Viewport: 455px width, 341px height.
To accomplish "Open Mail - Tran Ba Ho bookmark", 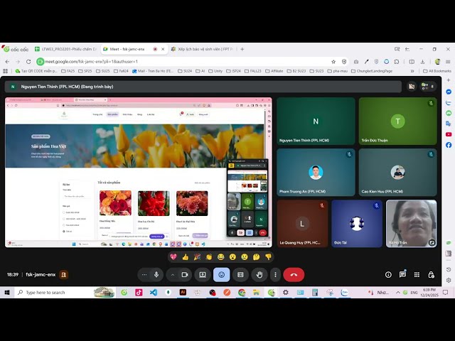I will pos(153,71).
